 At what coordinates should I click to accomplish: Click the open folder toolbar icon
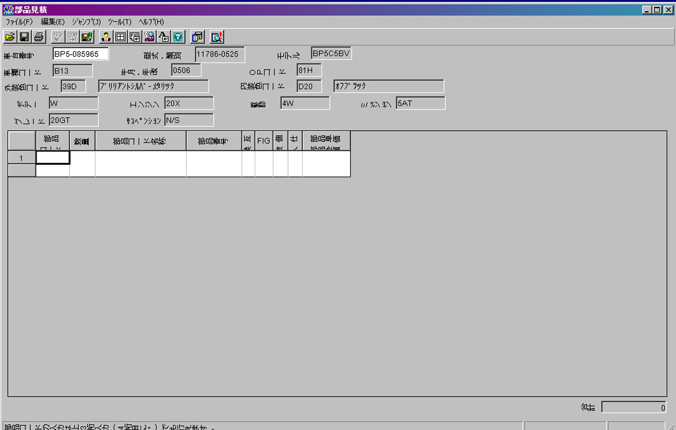point(10,37)
